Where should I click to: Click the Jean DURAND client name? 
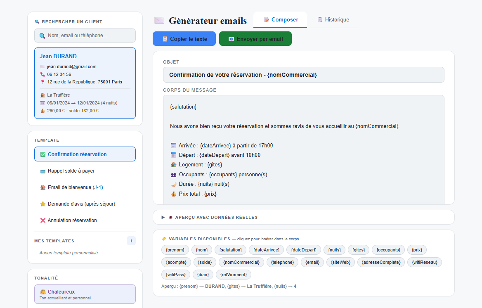(58, 56)
